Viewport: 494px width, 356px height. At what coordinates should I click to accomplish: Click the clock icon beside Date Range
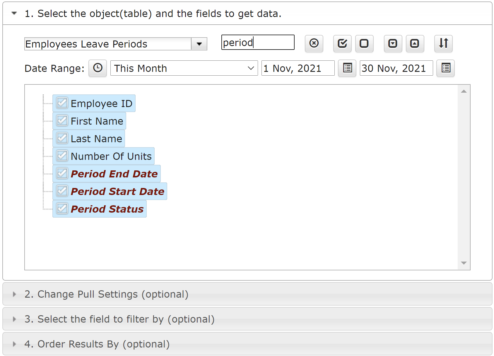[x=98, y=68]
